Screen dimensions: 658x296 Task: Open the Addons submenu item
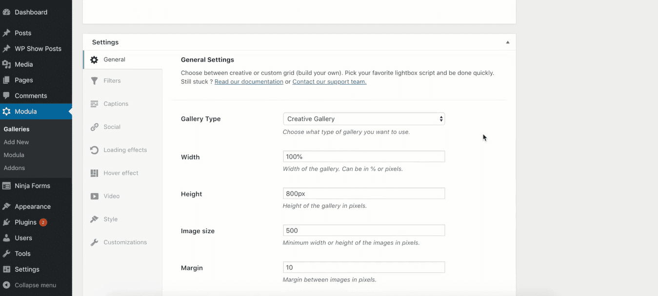click(14, 168)
